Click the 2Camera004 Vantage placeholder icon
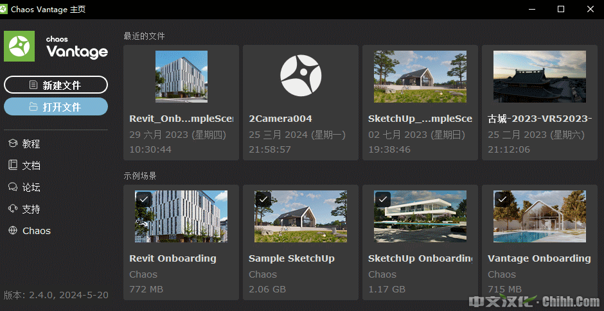Image resolution: width=604 pixels, height=311 pixels. click(300, 76)
